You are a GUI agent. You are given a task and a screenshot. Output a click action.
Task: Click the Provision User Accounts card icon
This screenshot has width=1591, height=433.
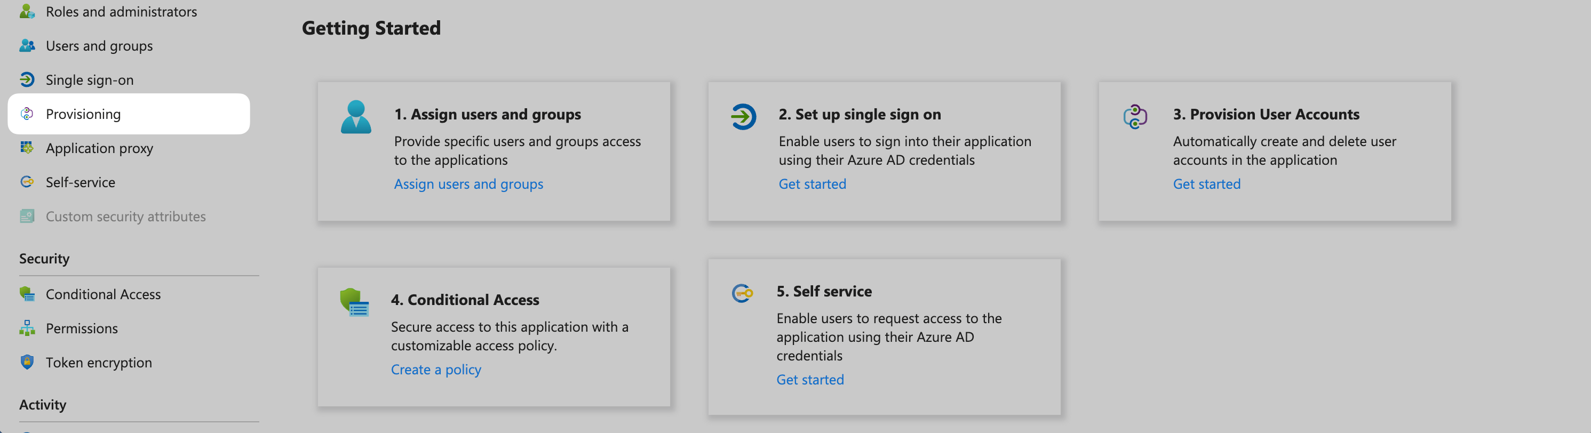pos(1135,117)
